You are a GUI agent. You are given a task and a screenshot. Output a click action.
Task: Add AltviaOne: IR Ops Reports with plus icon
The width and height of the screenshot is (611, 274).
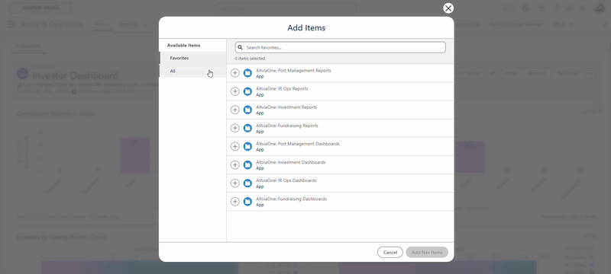click(x=235, y=91)
